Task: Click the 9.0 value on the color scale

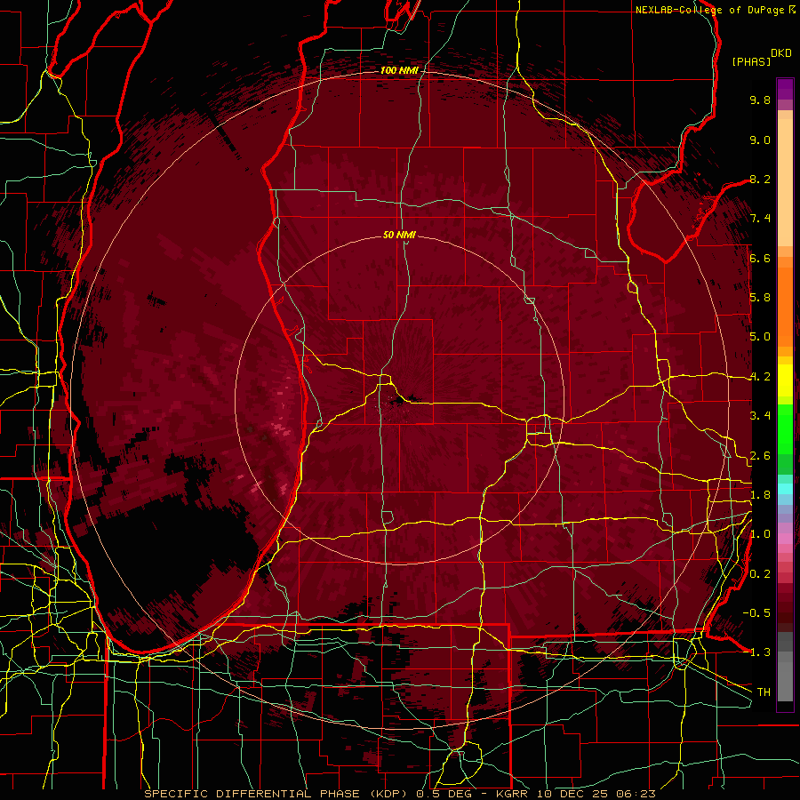Action: coord(760,140)
